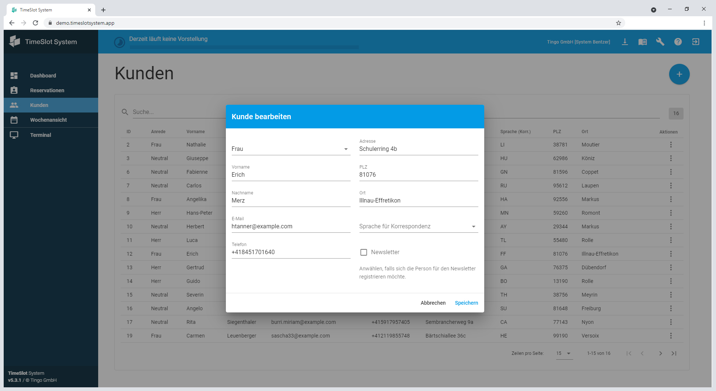716x391 pixels.
Task: Open Reservationen in sidebar
Action: (51, 90)
